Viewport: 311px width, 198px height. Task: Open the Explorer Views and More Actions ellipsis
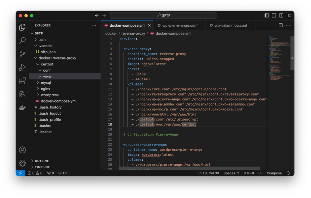94,25
